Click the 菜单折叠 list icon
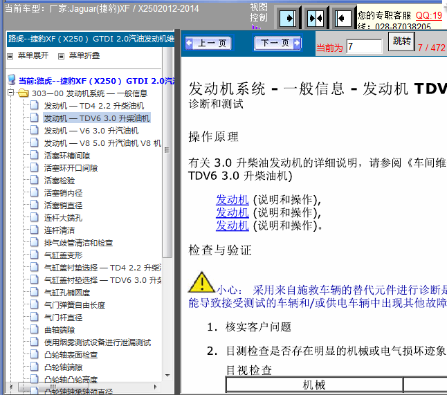The width and height of the screenshot is (447, 395). click(x=61, y=56)
